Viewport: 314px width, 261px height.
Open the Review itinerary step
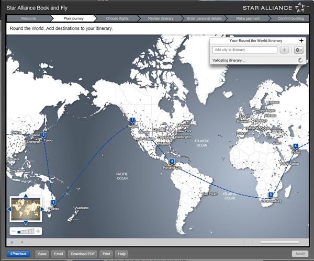tap(161, 18)
